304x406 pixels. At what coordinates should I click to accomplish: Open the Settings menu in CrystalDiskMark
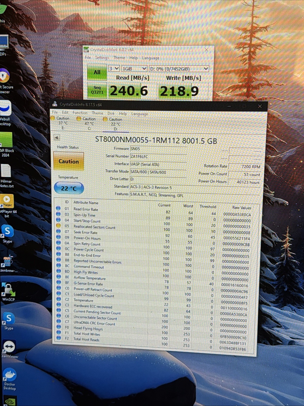pos(102,58)
